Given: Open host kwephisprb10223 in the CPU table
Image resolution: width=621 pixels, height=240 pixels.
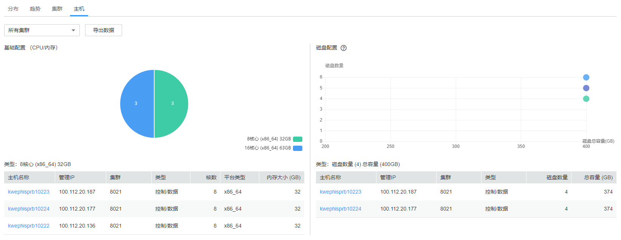Looking at the screenshot, I should click(29, 192).
